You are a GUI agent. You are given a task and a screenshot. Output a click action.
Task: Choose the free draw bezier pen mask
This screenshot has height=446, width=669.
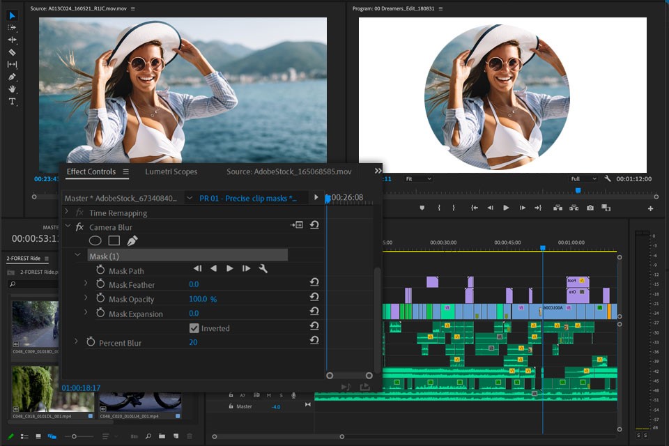point(132,240)
